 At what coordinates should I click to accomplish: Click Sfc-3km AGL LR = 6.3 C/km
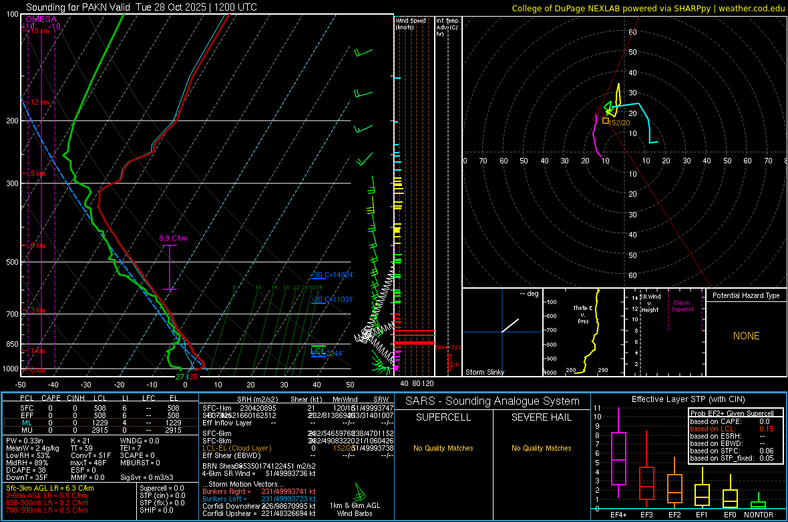pos(50,488)
